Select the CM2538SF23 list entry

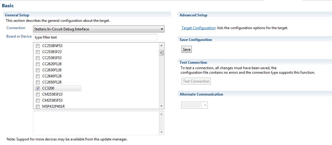click(x=52, y=94)
